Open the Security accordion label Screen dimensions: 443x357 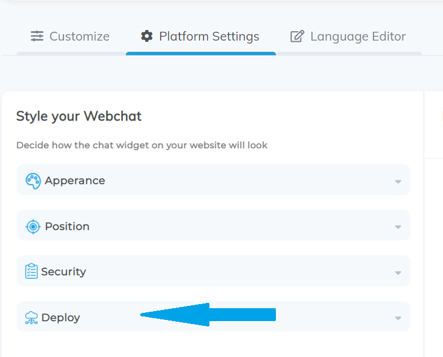click(x=64, y=272)
